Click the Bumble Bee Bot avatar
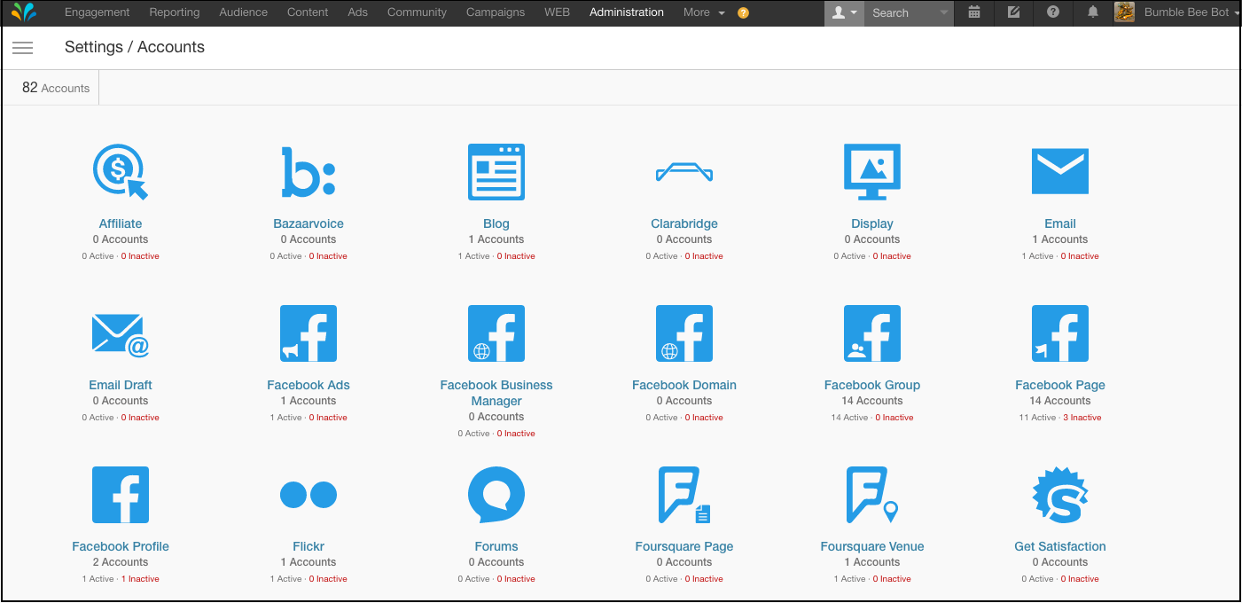1242x603 pixels. pos(1124,12)
